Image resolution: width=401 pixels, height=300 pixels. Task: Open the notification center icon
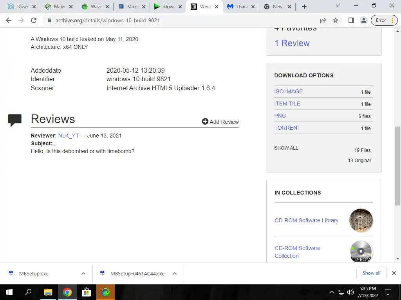click(388, 292)
